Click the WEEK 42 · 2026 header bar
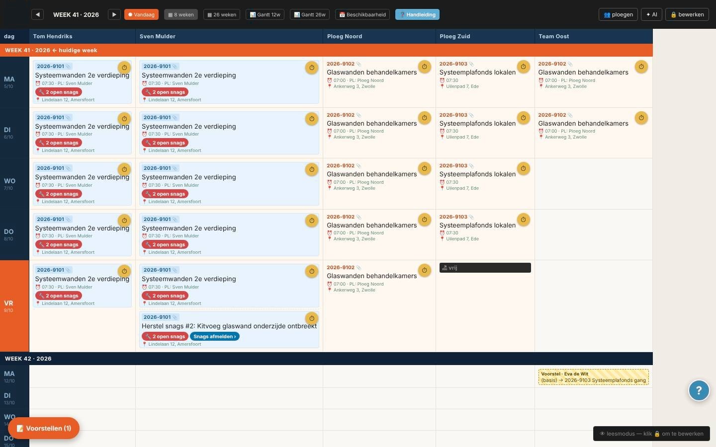The image size is (716, 447). 326,359
